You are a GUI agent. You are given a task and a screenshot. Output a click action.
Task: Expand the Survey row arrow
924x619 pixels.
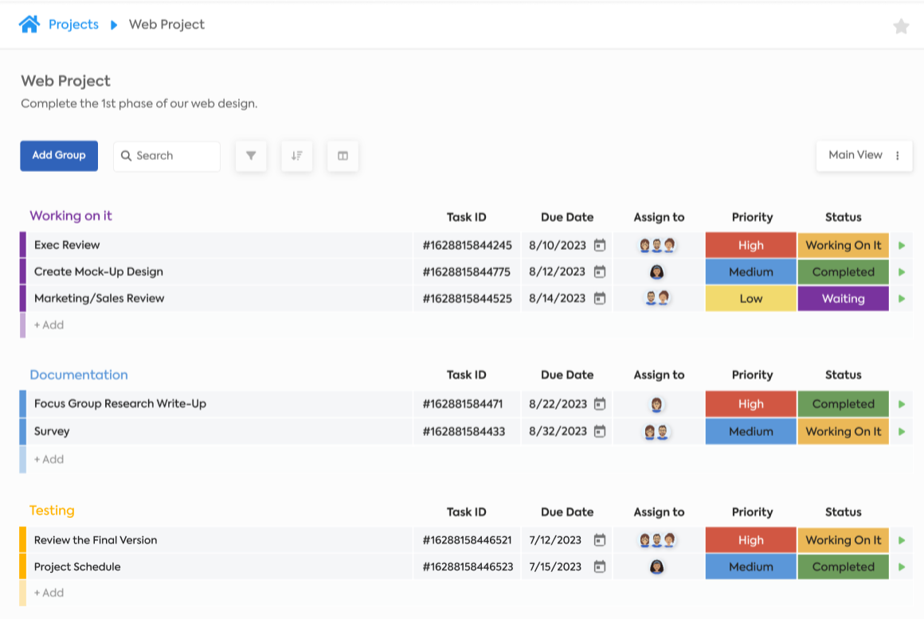(x=902, y=431)
